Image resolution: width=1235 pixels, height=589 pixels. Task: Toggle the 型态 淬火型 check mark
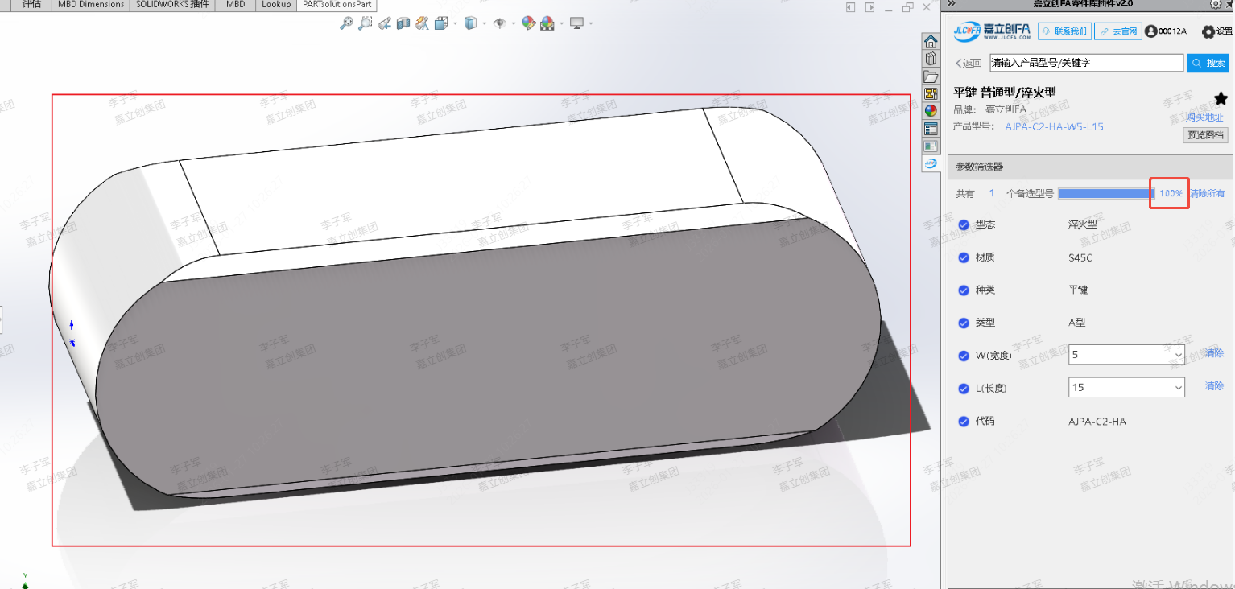964,224
